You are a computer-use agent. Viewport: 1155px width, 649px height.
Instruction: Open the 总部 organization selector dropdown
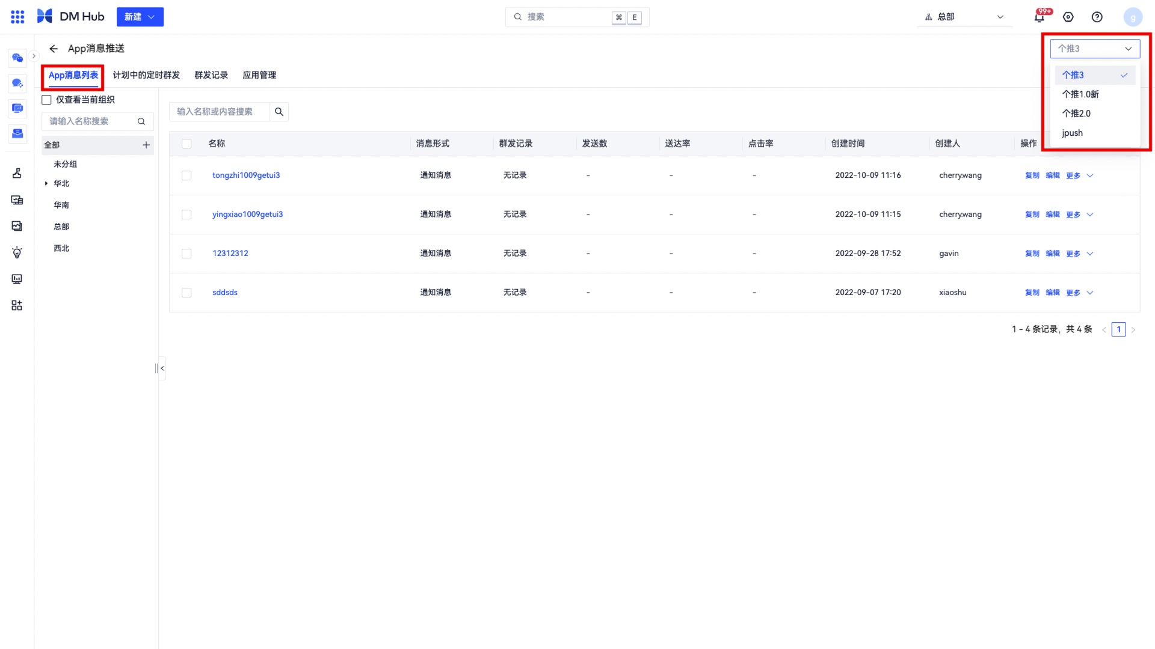click(964, 17)
